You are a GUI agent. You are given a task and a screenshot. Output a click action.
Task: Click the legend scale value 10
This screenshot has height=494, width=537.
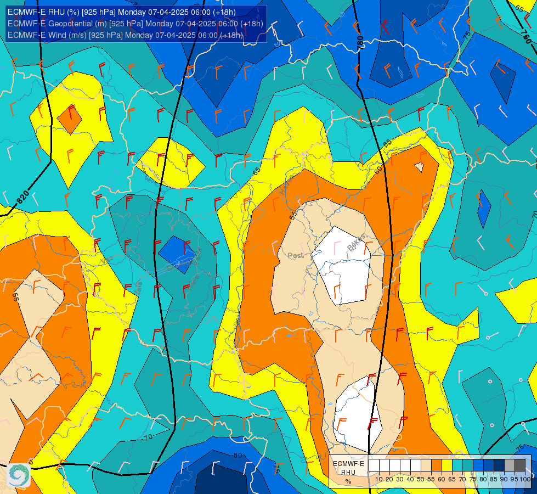coord(379,479)
